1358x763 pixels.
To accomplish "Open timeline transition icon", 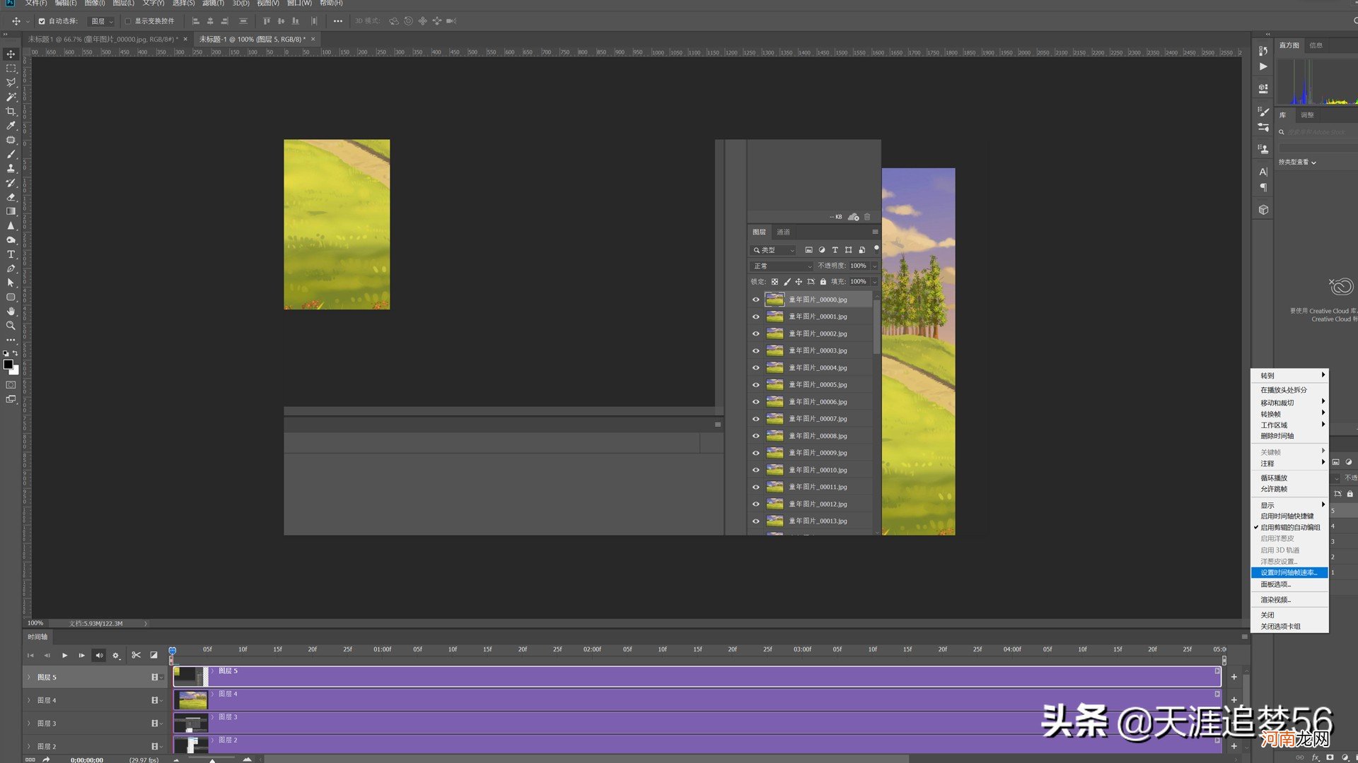I will tap(153, 656).
